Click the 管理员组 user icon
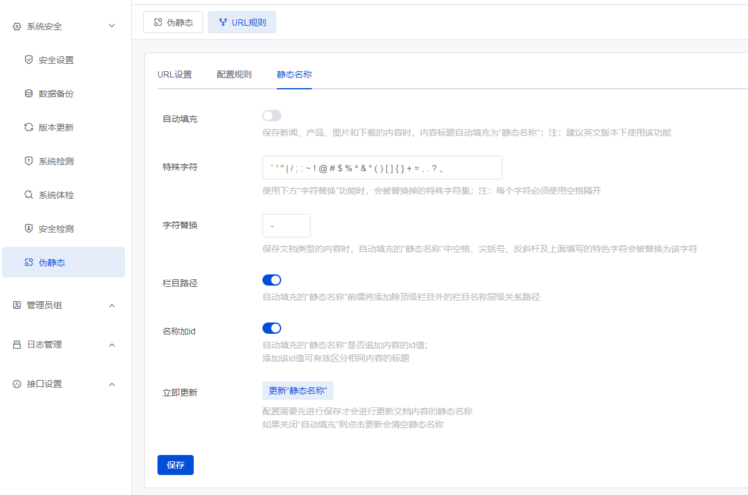The width and height of the screenshot is (748, 495). (17, 306)
